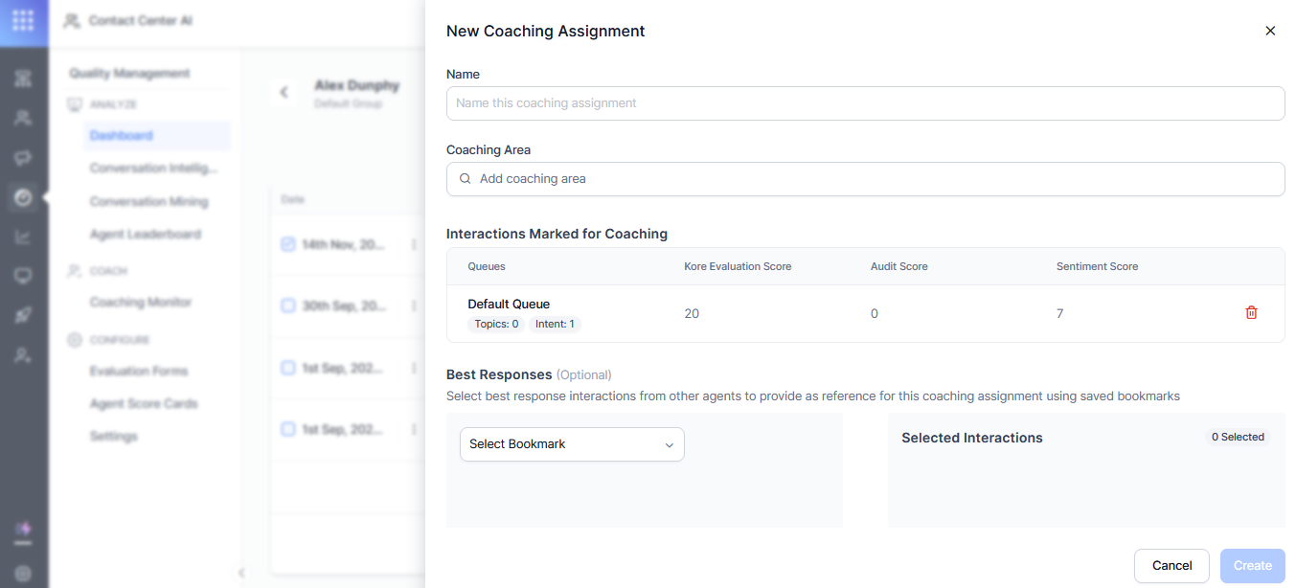
Task: Delete the Default Queue row via trash icon
Action: (1251, 312)
